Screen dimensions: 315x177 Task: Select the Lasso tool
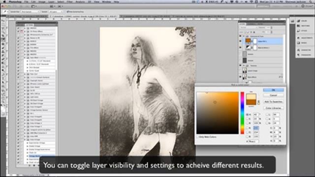pos(3,29)
